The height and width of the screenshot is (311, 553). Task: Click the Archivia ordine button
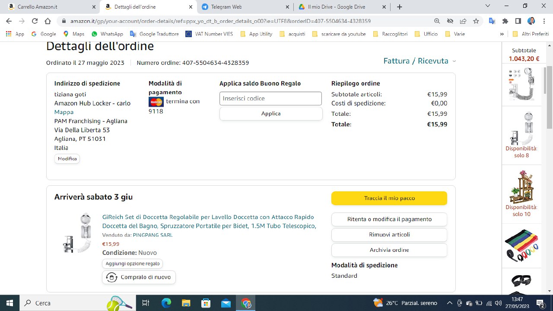tap(389, 250)
